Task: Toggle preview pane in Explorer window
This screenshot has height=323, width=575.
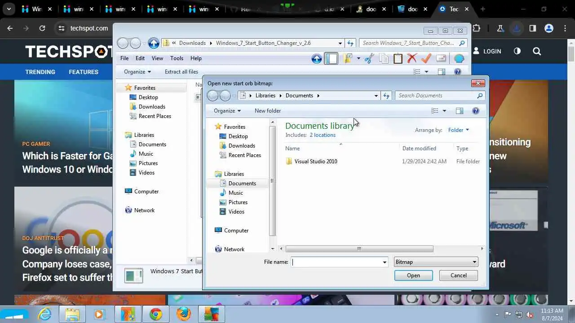Action: pyautogui.click(x=442, y=72)
